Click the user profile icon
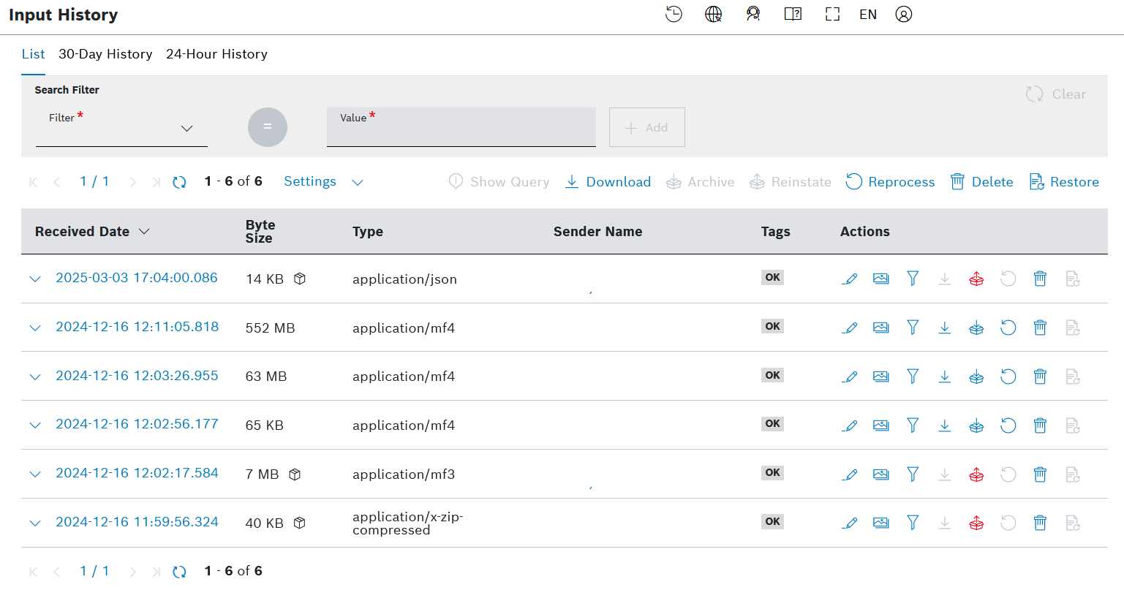 [x=904, y=15]
